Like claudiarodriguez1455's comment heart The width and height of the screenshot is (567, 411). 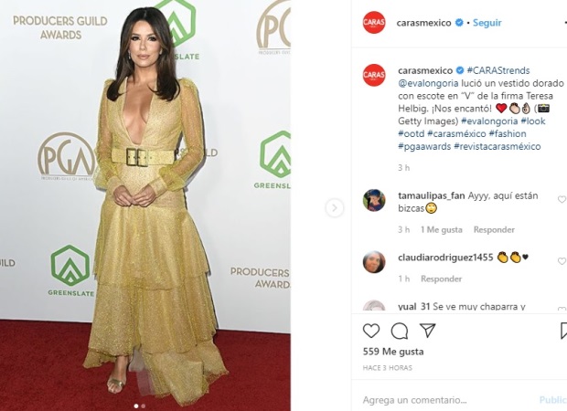[562, 261]
